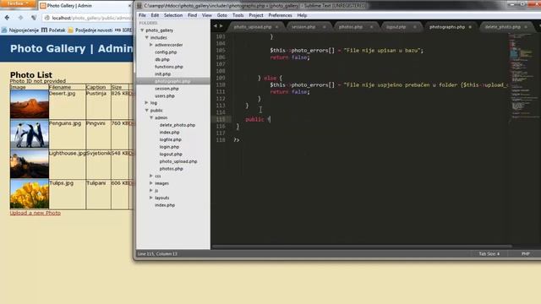Open init.php in sidebar

click(162, 73)
